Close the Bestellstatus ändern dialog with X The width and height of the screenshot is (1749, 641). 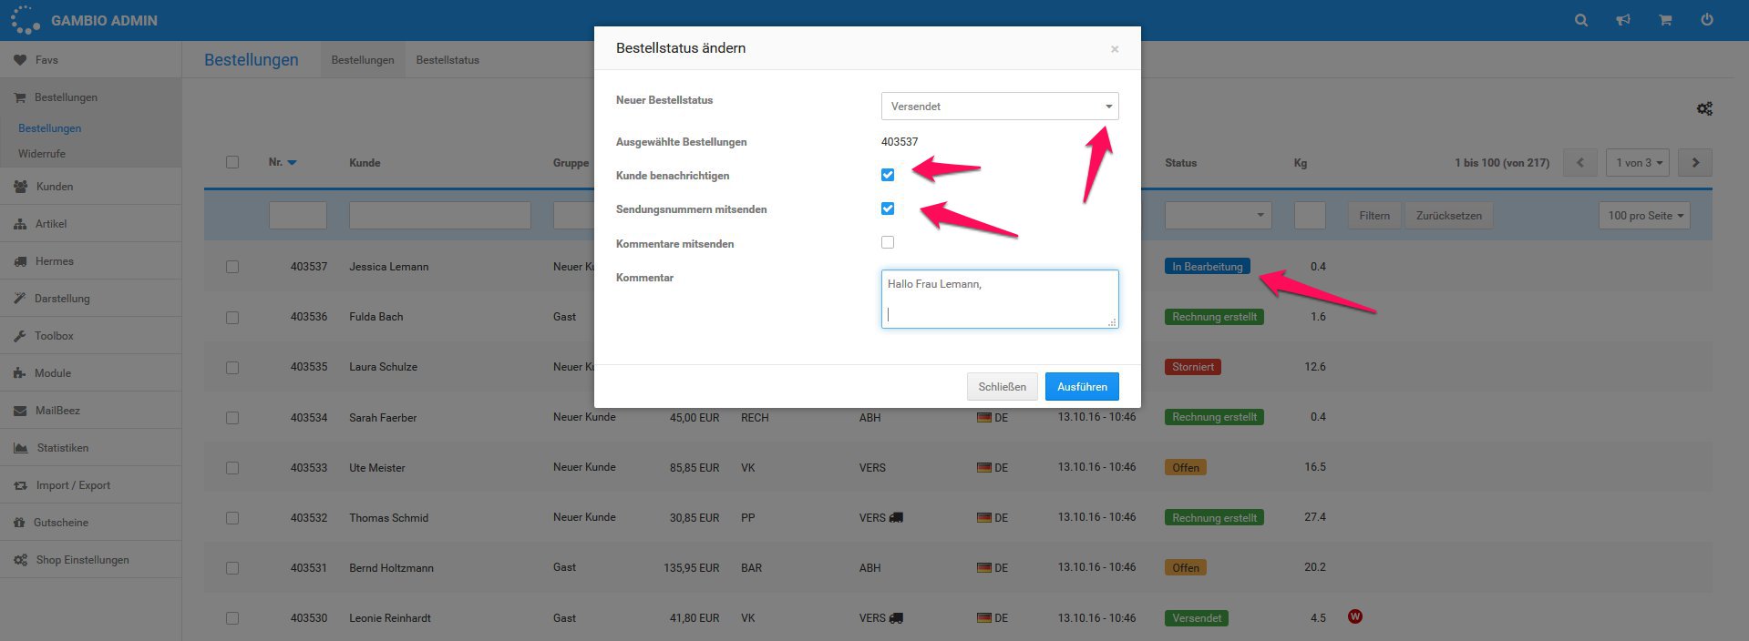pyautogui.click(x=1115, y=49)
